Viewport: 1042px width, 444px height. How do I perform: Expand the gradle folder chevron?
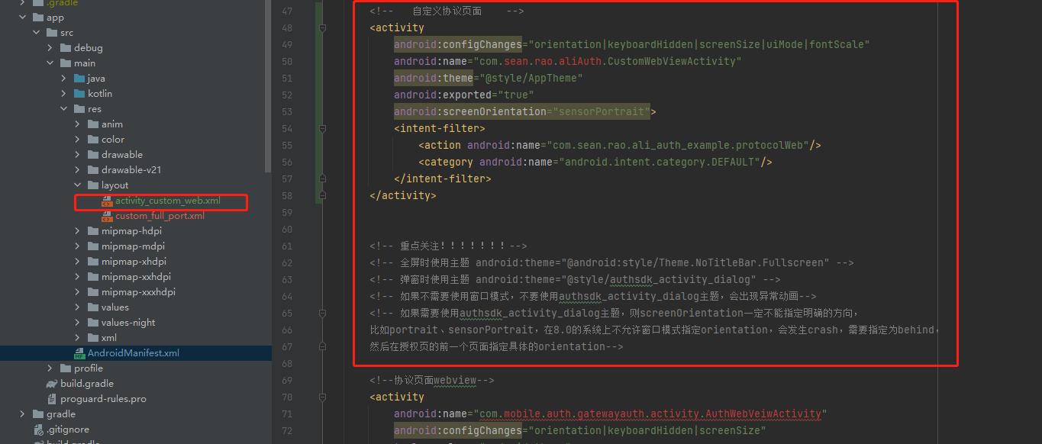pyautogui.click(x=21, y=413)
